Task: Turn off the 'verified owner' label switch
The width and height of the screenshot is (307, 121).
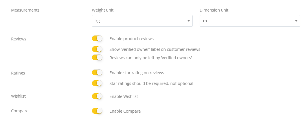Action: [97, 49]
